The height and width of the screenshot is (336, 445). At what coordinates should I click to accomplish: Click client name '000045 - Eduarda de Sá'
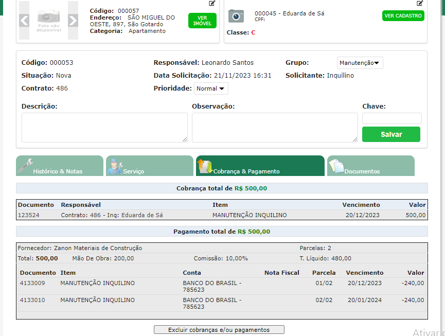pos(290,13)
